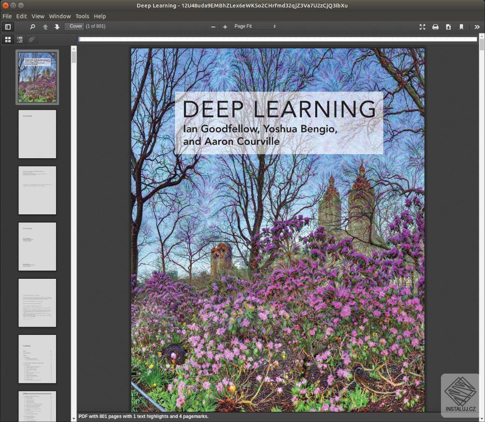This screenshot has width=485, height=422.
Task: Bookmark the current view
Action: point(461,27)
